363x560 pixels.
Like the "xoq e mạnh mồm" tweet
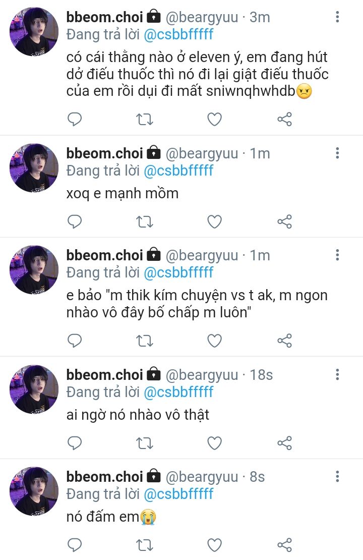click(215, 221)
